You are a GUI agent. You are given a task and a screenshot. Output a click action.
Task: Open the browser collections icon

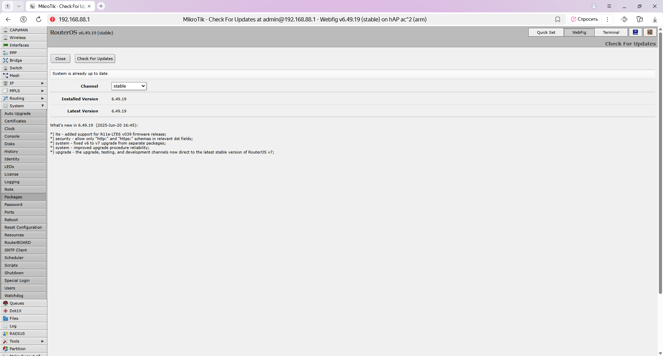point(640,19)
